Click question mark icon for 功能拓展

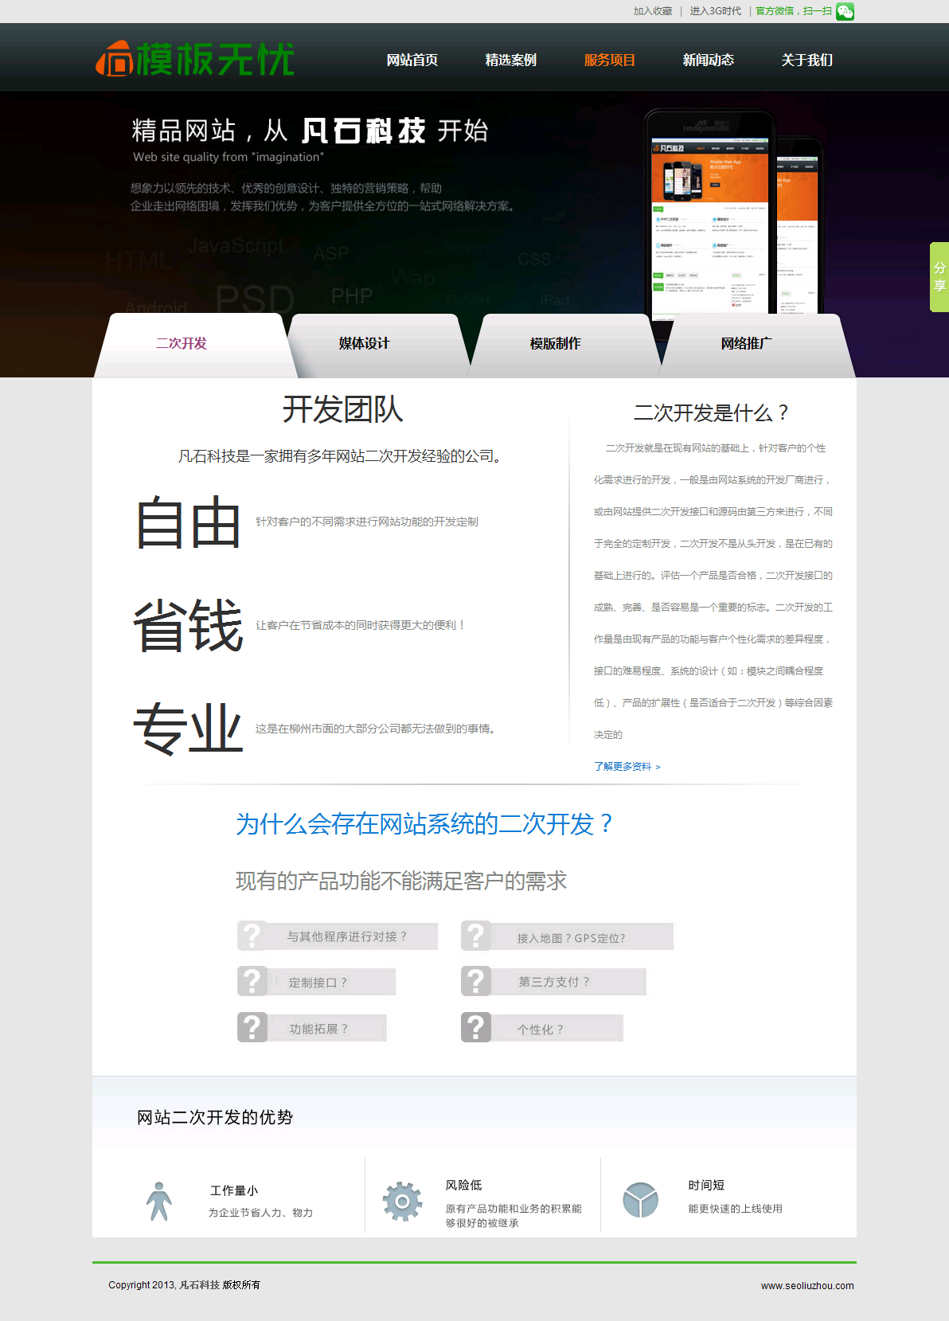(x=252, y=1027)
